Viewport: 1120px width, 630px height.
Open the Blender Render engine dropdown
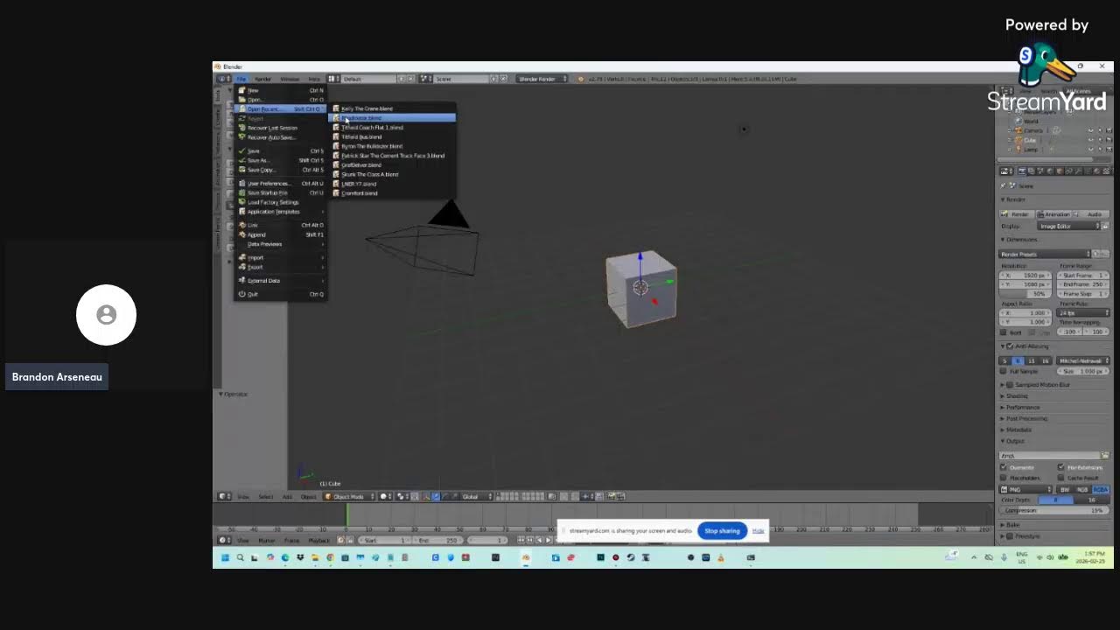tap(542, 79)
